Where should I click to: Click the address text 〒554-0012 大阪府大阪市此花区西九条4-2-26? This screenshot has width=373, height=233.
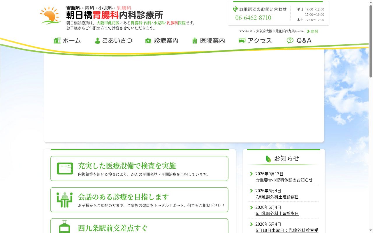point(272,31)
